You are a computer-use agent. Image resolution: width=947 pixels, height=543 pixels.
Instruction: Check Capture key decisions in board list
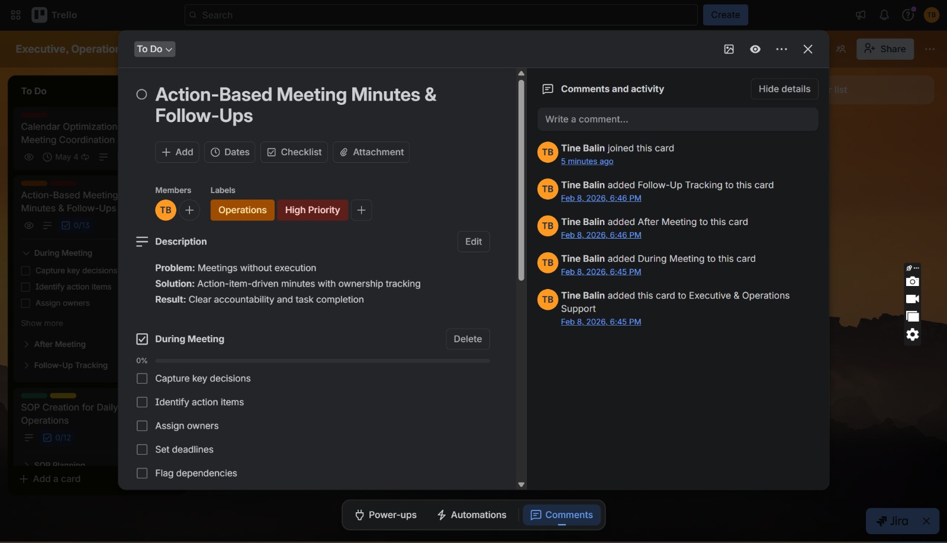(25, 271)
